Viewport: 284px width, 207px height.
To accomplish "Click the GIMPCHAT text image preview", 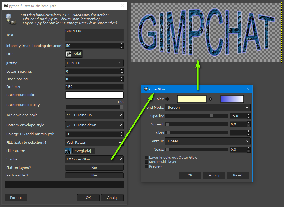I will point(206,32).
